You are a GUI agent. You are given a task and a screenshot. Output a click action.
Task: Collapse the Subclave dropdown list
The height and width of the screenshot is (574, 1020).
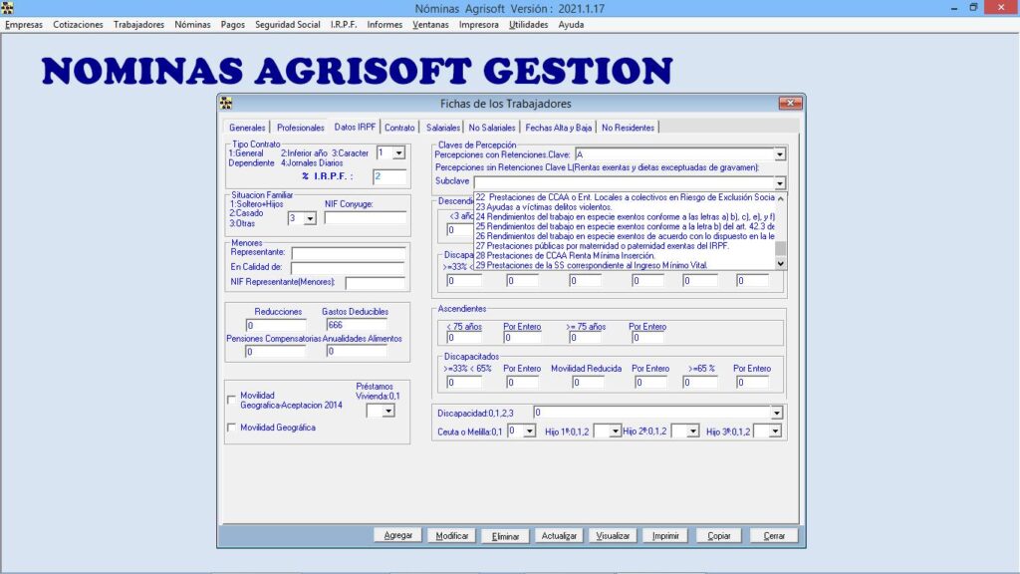(x=780, y=183)
